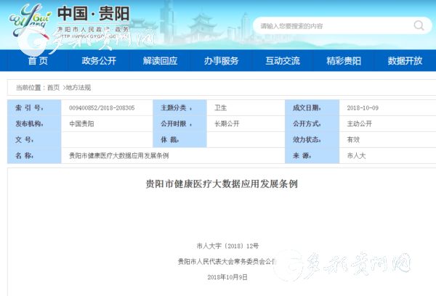The height and width of the screenshot is (296, 436).
Task: Select the name field 贵阳市健康医疗大数据应用发展条例
Action: (118, 155)
